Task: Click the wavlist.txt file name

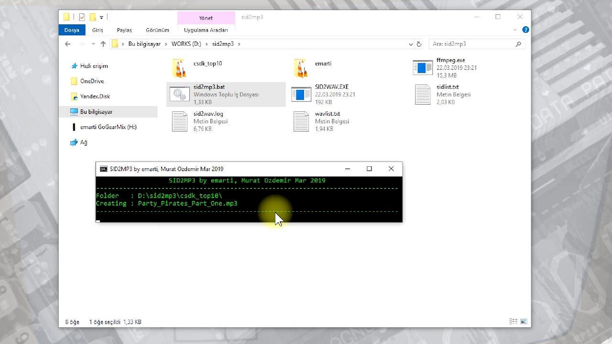Action: tap(328, 114)
